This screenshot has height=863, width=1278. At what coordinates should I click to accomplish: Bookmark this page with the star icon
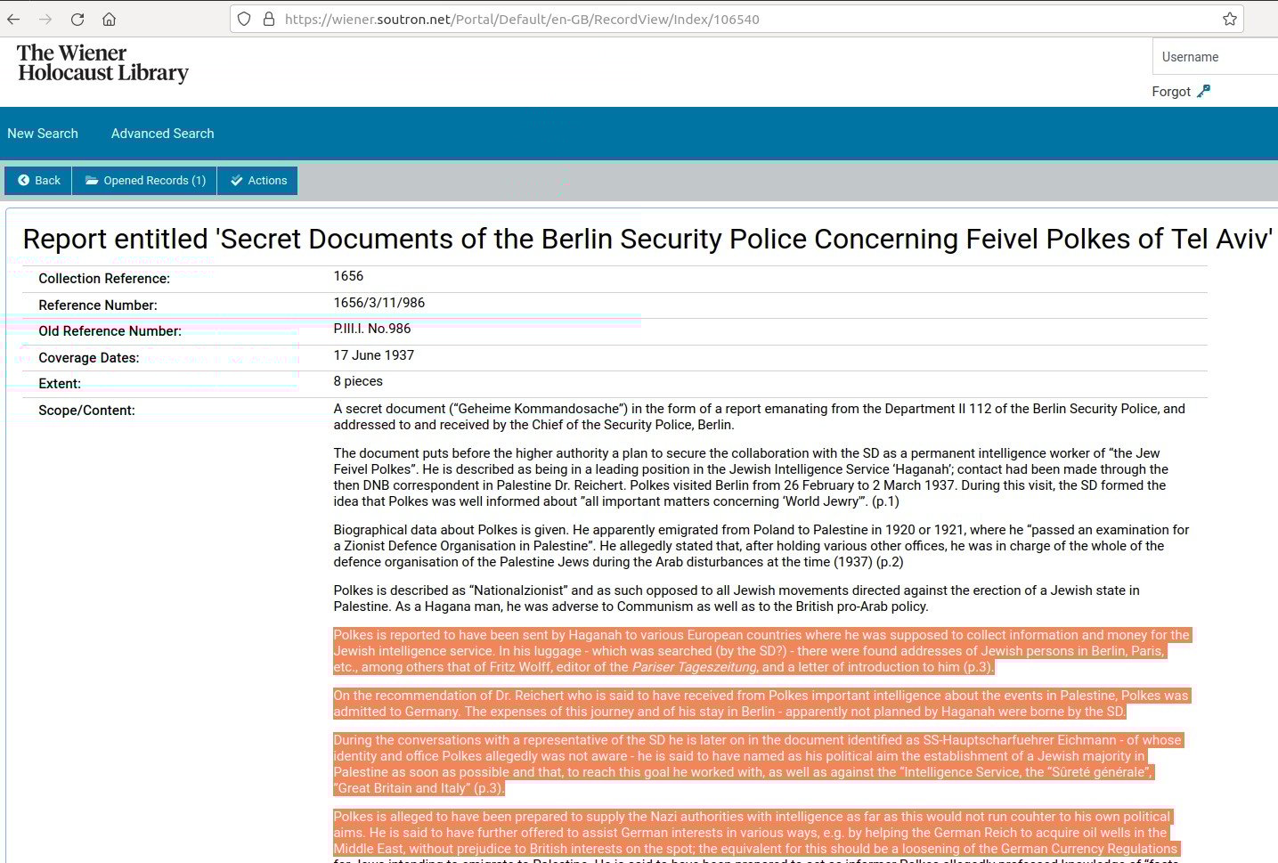1230,19
